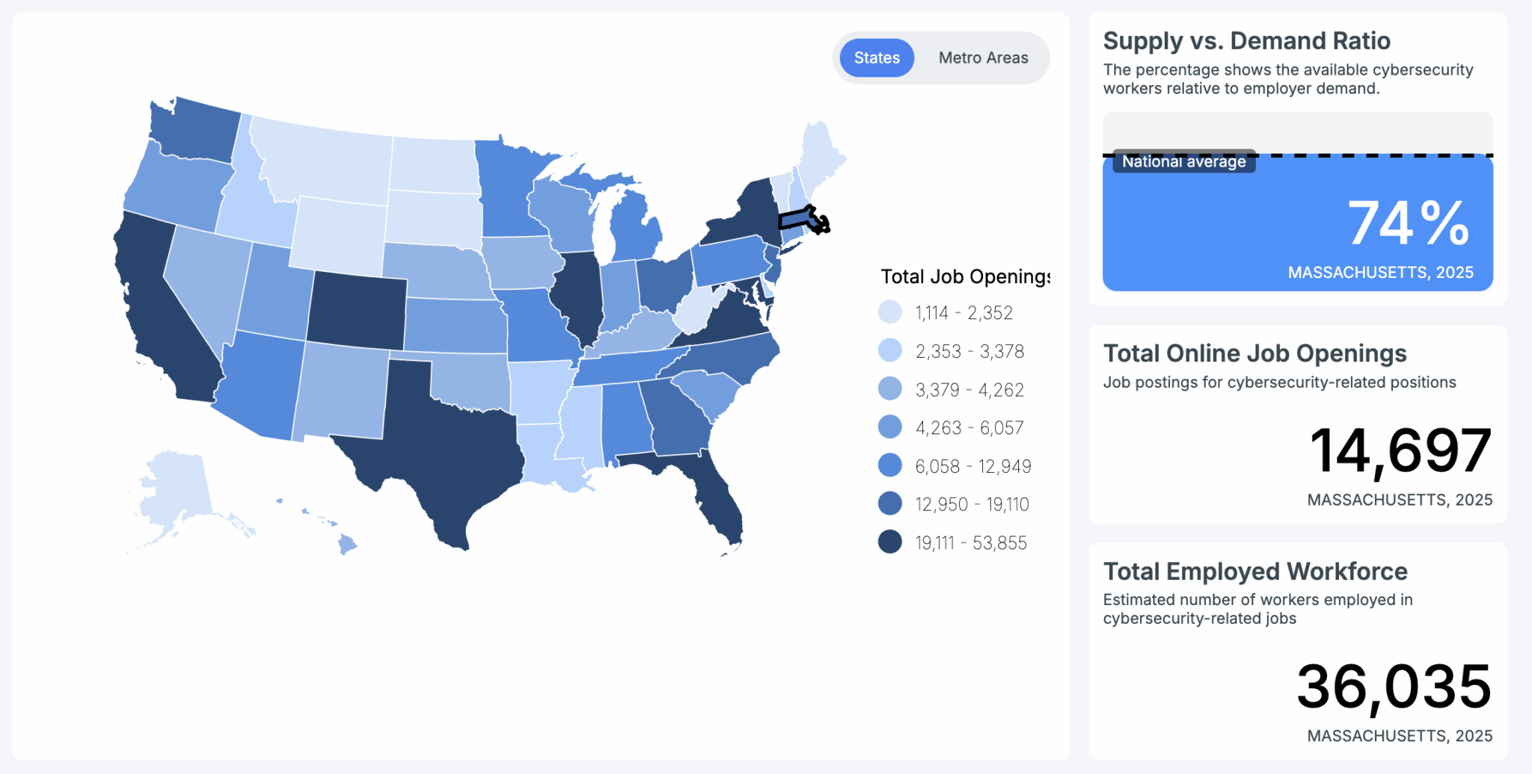The image size is (1532, 774).
Task: Select New York on the map
Action: pos(741,217)
